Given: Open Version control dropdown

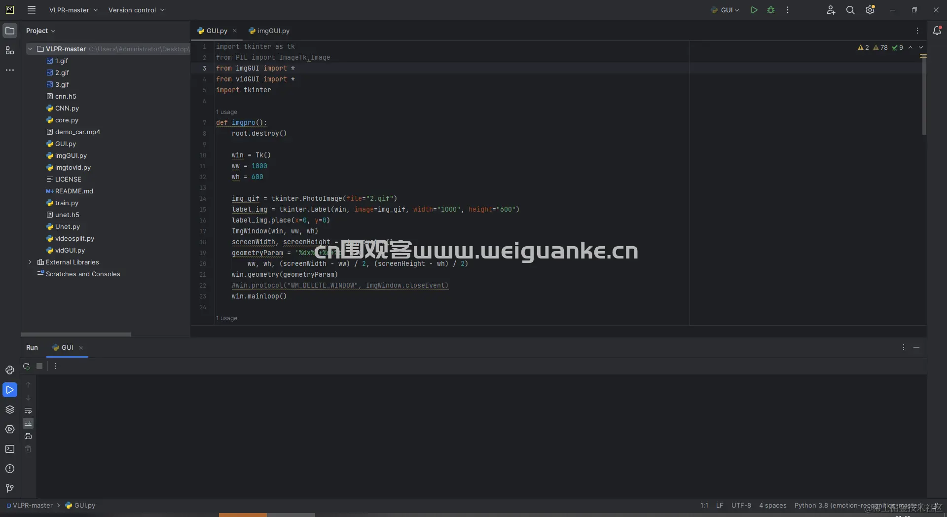Looking at the screenshot, I should (x=137, y=10).
